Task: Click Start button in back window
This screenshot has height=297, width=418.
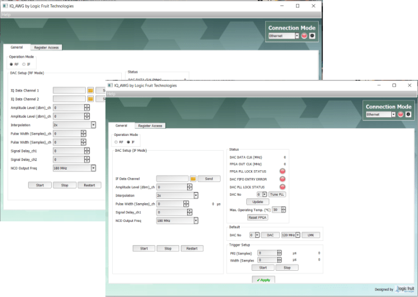Action: (x=40, y=185)
